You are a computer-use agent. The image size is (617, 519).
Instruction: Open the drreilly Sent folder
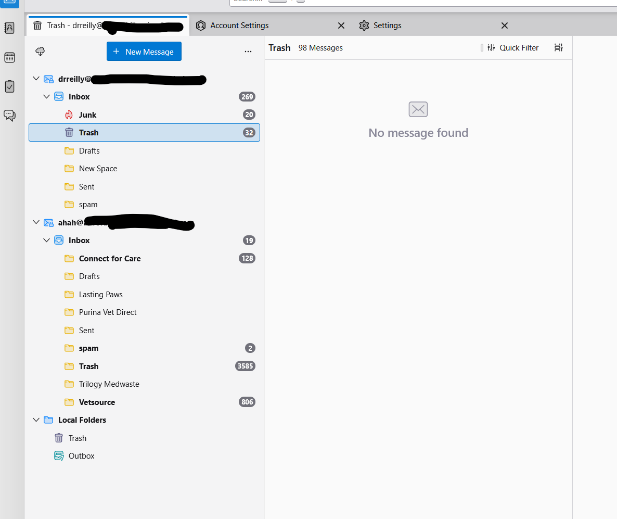[x=144, y=187]
